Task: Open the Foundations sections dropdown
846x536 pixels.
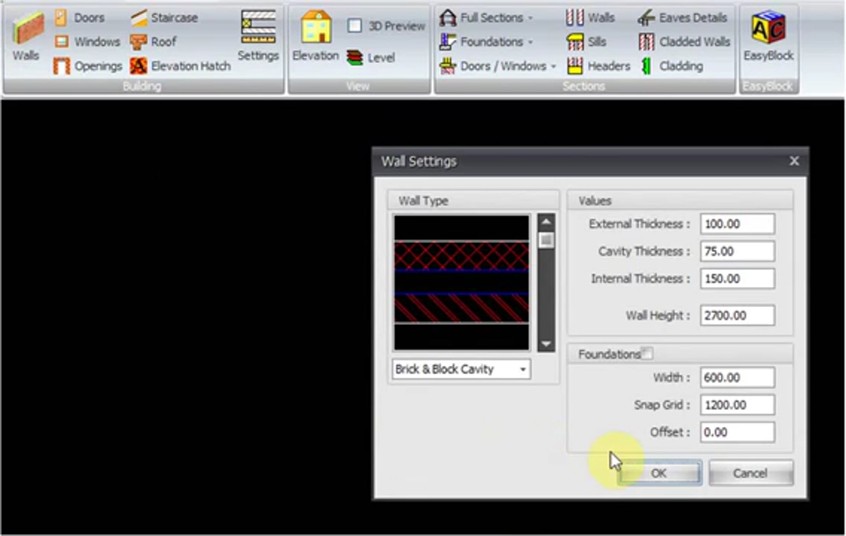Action: click(531, 42)
